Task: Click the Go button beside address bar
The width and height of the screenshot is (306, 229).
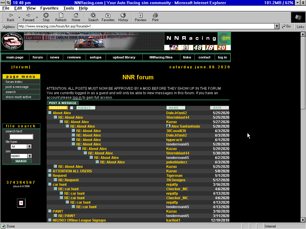Action: click(x=286, y=26)
